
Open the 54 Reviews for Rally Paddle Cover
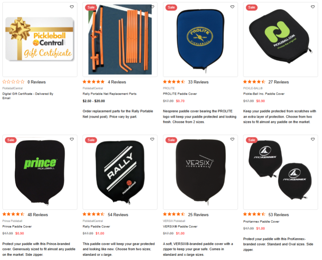[x=118, y=214]
